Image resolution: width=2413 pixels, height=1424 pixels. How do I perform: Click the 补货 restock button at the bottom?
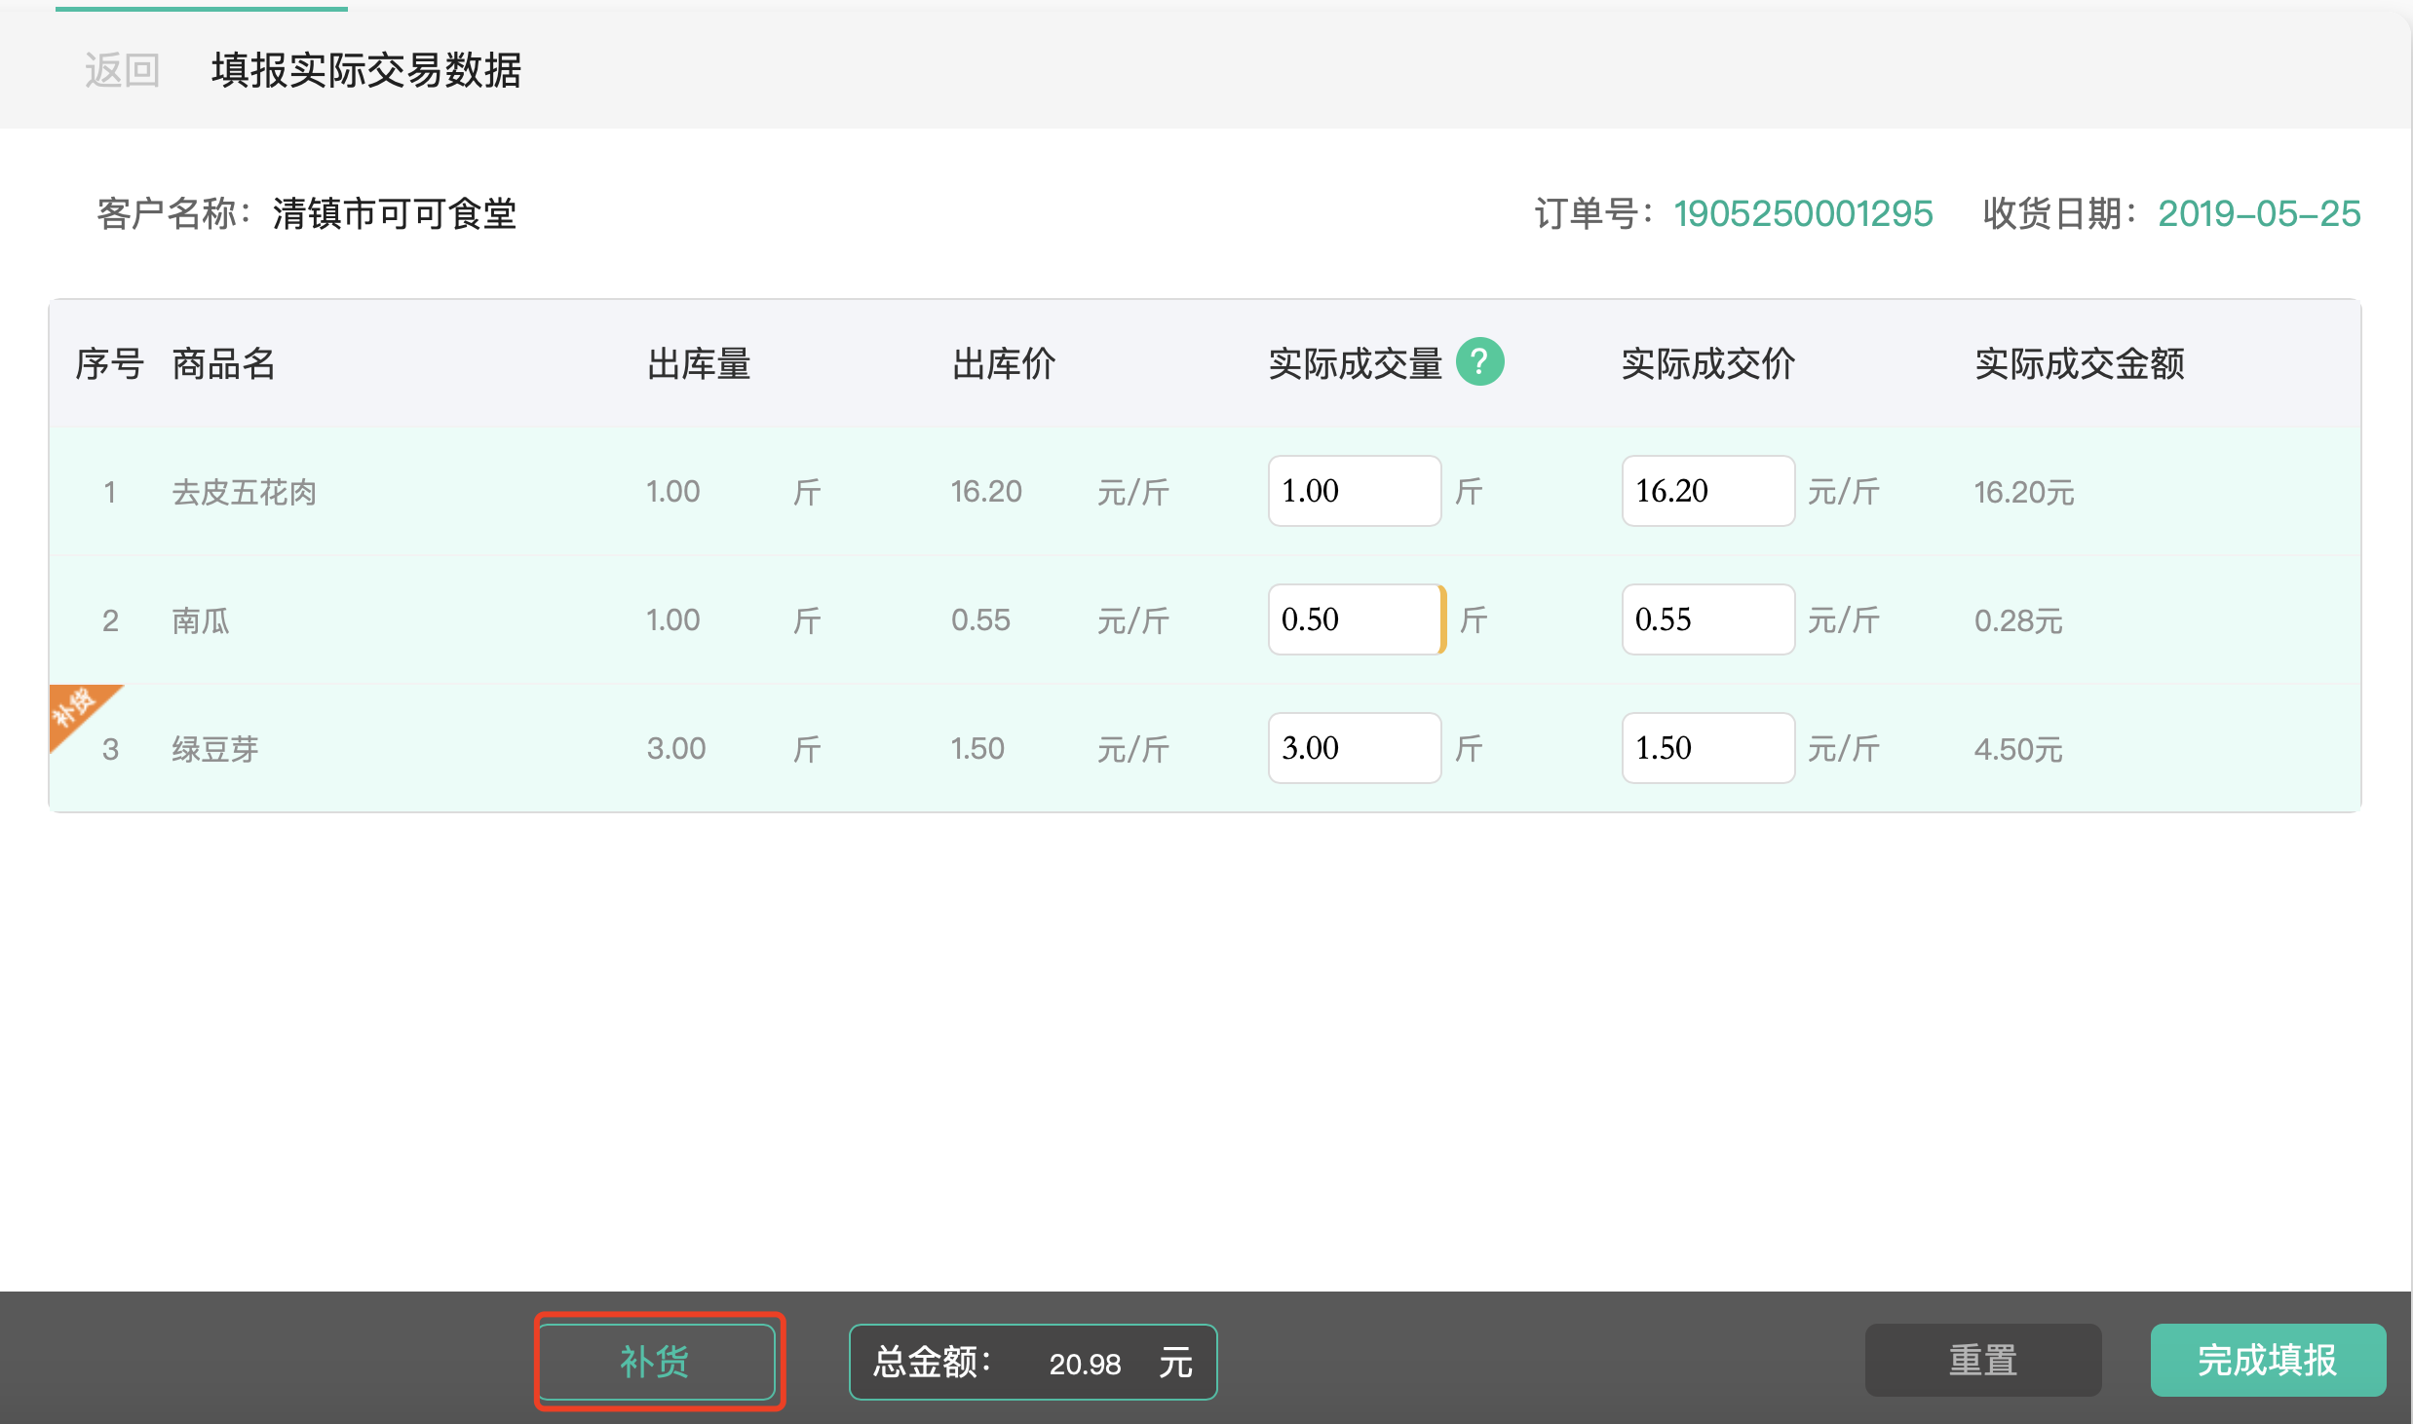[x=658, y=1362]
